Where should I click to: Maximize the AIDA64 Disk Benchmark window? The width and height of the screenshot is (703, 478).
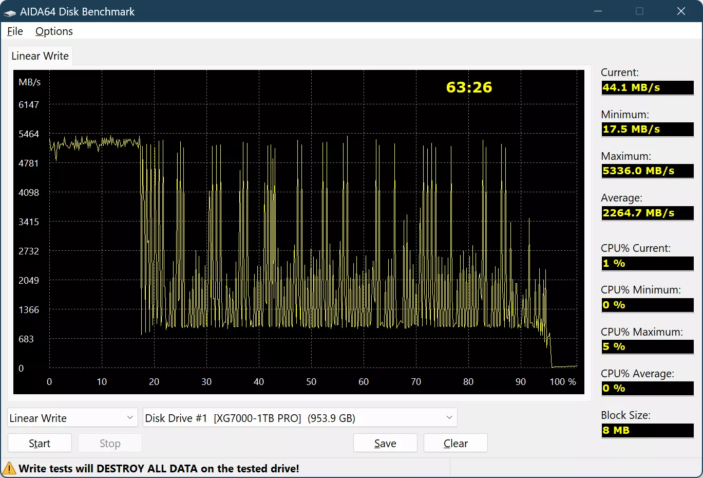pyautogui.click(x=639, y=11)
